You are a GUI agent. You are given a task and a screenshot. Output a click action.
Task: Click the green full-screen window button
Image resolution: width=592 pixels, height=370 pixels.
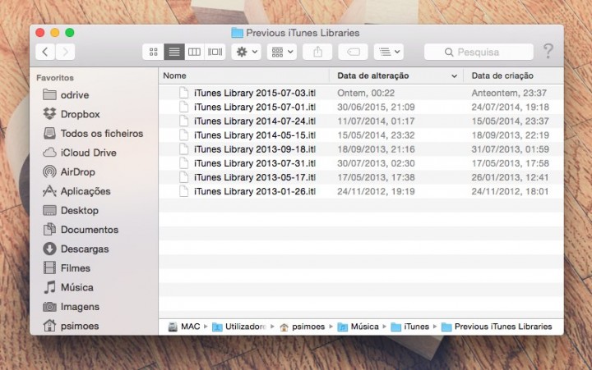click(69, 32)
